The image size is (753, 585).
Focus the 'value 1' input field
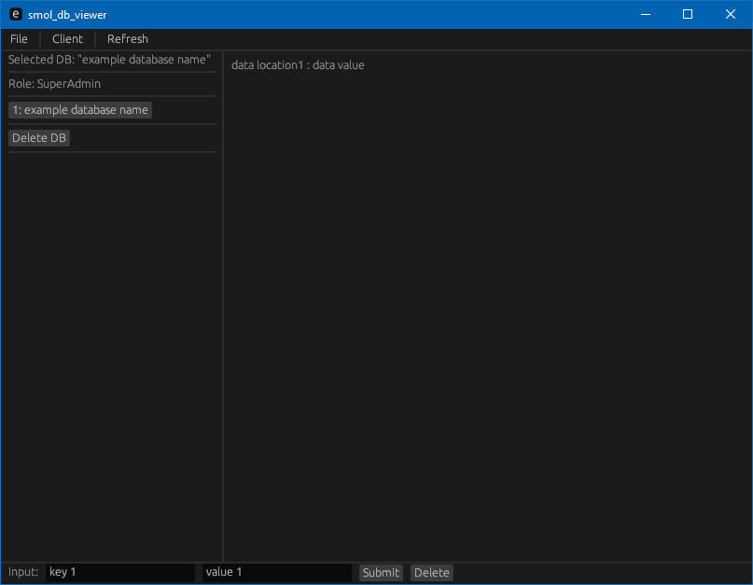tap(276, 573)
